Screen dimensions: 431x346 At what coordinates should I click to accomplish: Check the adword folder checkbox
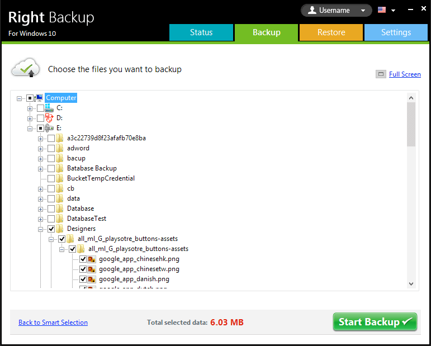(x=51, y=148)
